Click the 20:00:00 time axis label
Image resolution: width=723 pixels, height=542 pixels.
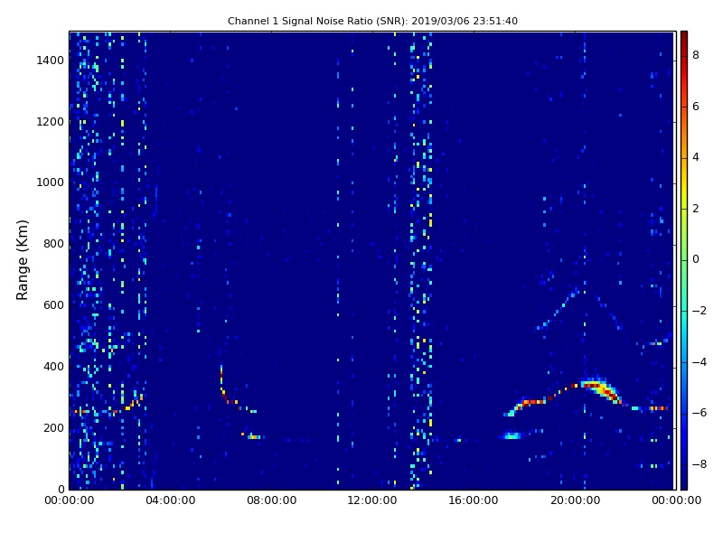point(575,500)
